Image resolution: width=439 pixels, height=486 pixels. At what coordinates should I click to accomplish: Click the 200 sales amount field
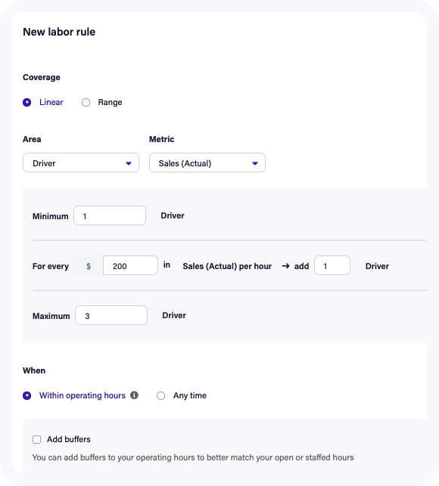(x=130, y=265)
